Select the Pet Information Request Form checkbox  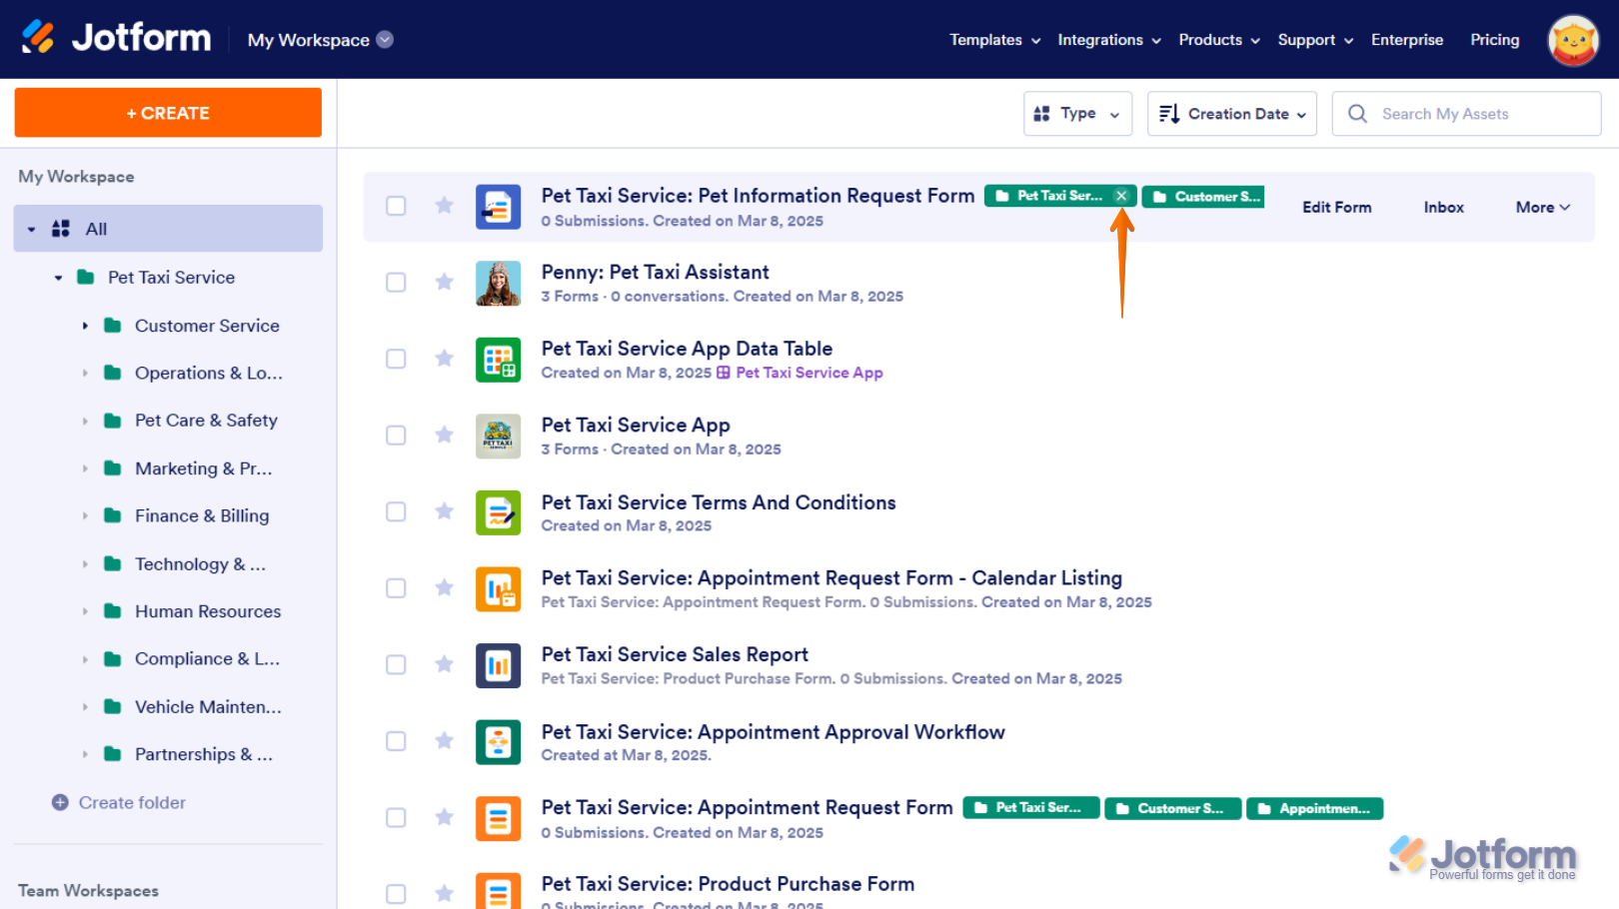point(396,206)
